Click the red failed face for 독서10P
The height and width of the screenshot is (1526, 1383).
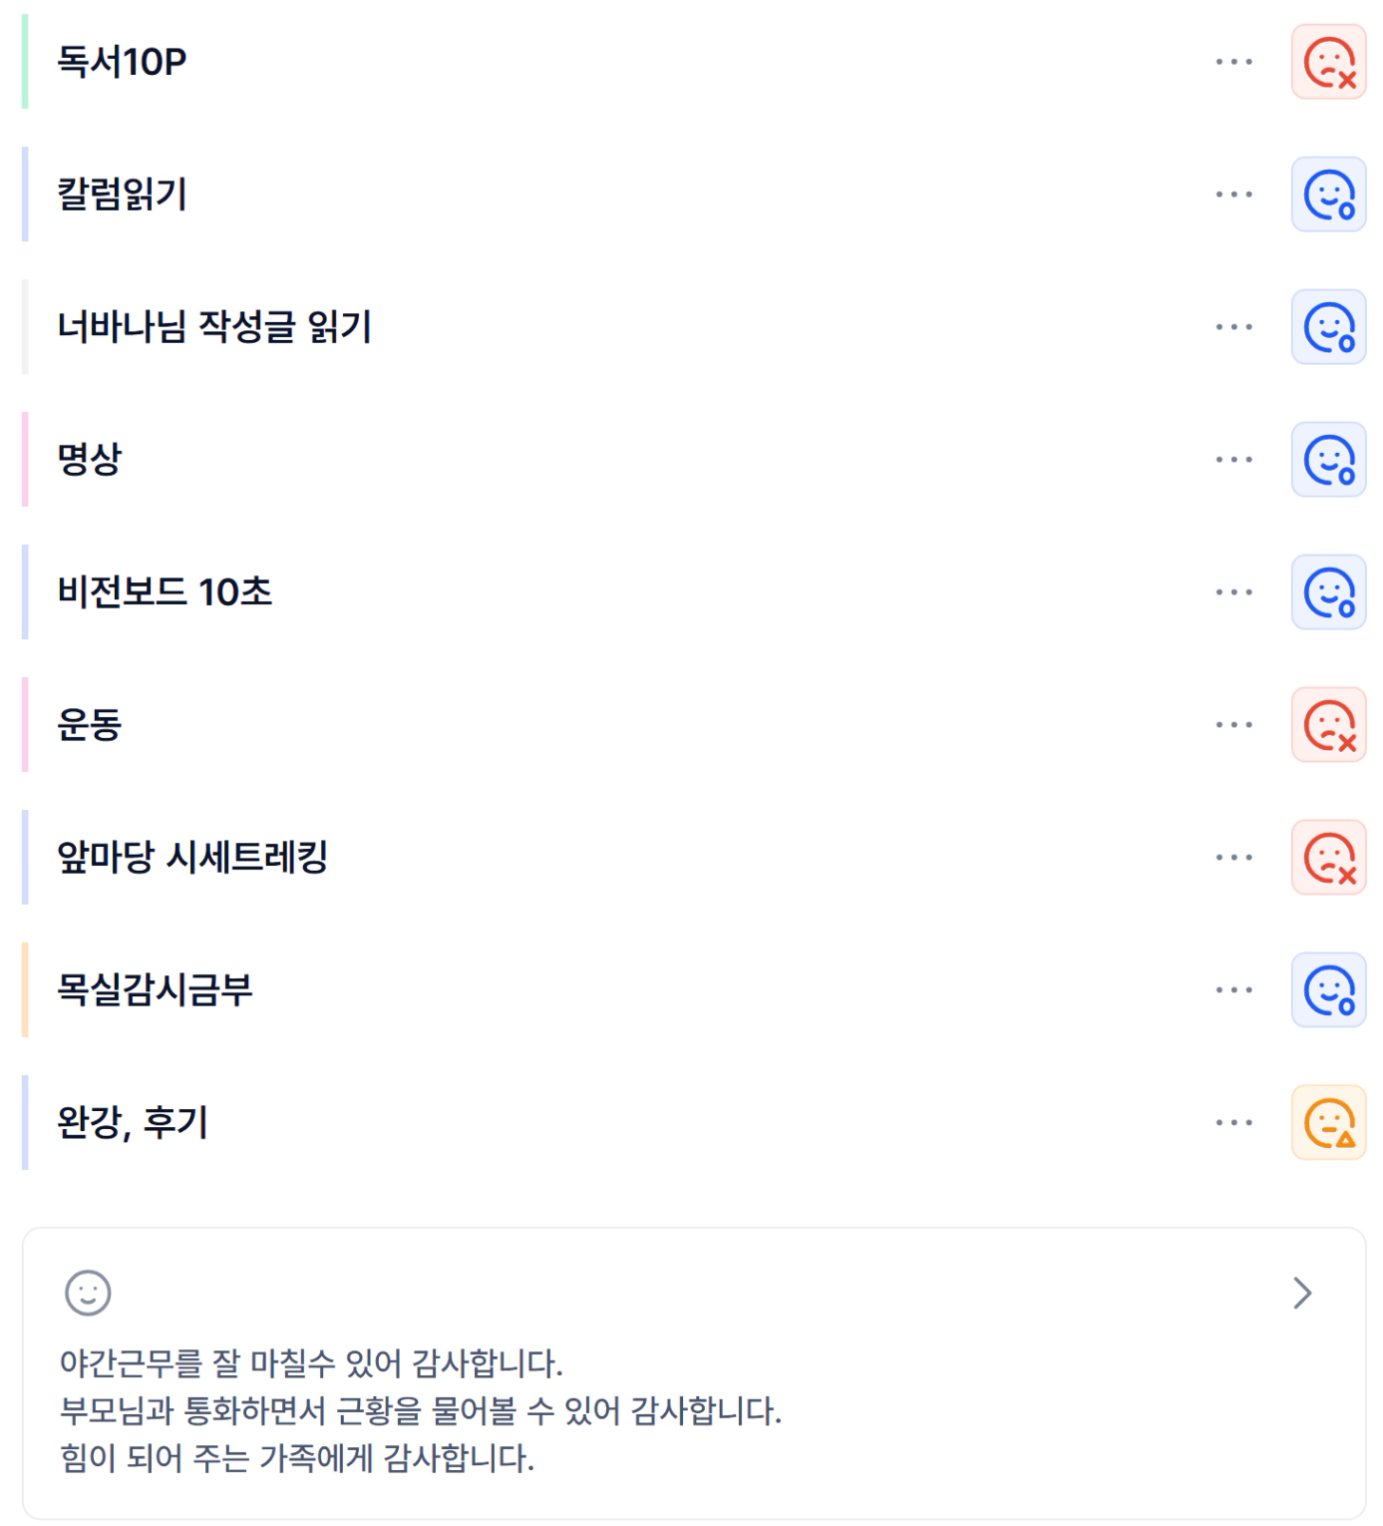tap(1328, 62)
